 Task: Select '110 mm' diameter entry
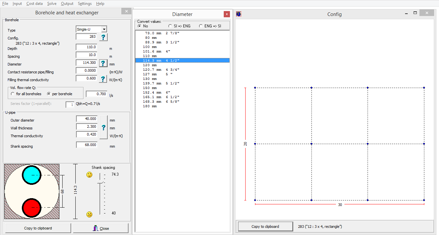tap(182, 56)
